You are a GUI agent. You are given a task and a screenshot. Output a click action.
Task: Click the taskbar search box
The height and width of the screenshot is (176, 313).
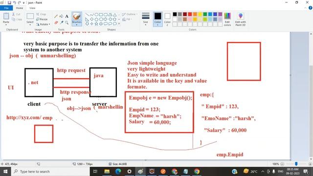coord(50,172)
